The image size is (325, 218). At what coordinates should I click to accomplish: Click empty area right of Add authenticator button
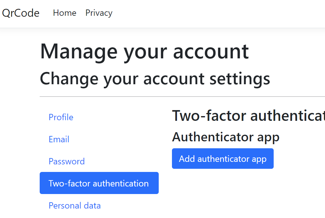[x=299, y=159]
